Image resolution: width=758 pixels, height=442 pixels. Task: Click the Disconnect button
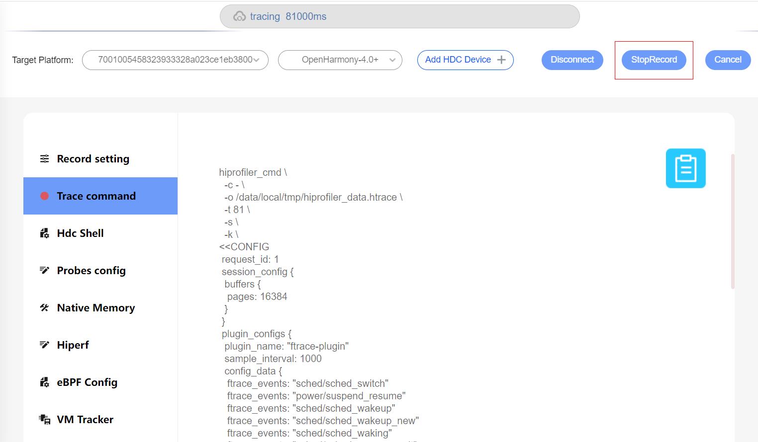tap(572, 60)
